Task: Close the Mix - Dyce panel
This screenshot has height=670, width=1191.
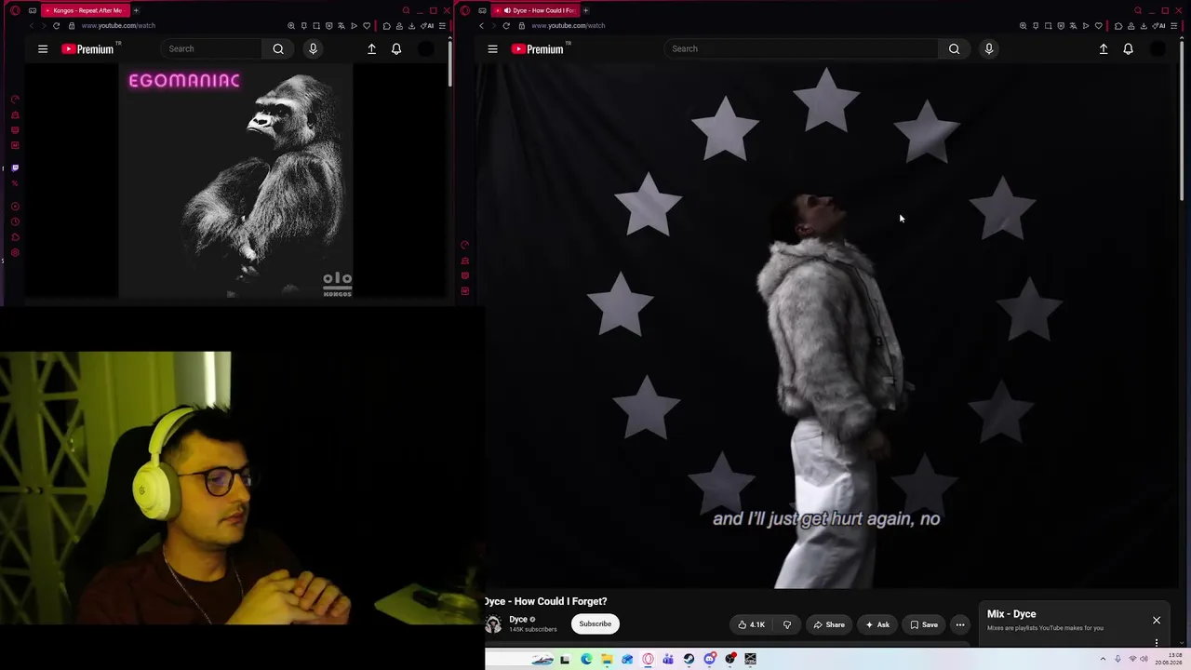Action: [1157, 620]
